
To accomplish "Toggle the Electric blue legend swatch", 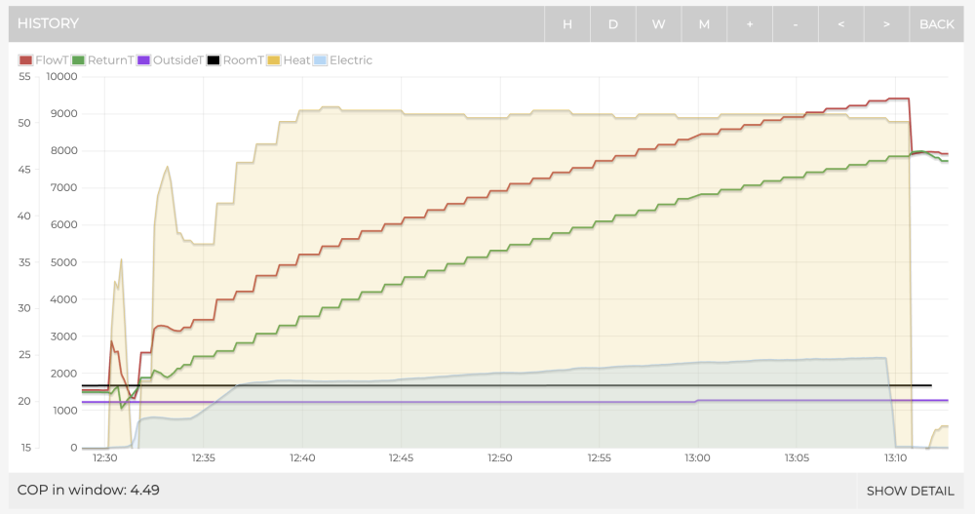I will [320, 60].
